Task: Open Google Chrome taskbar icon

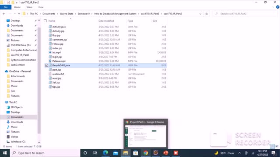Action: pyautogui.click(x=146, y=153)
